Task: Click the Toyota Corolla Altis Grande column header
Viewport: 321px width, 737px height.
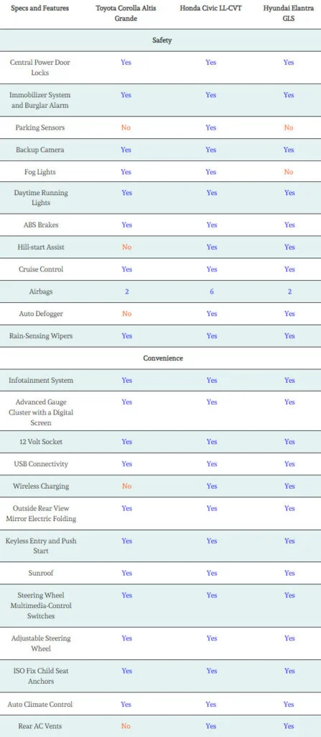Action: coord(126,13)
